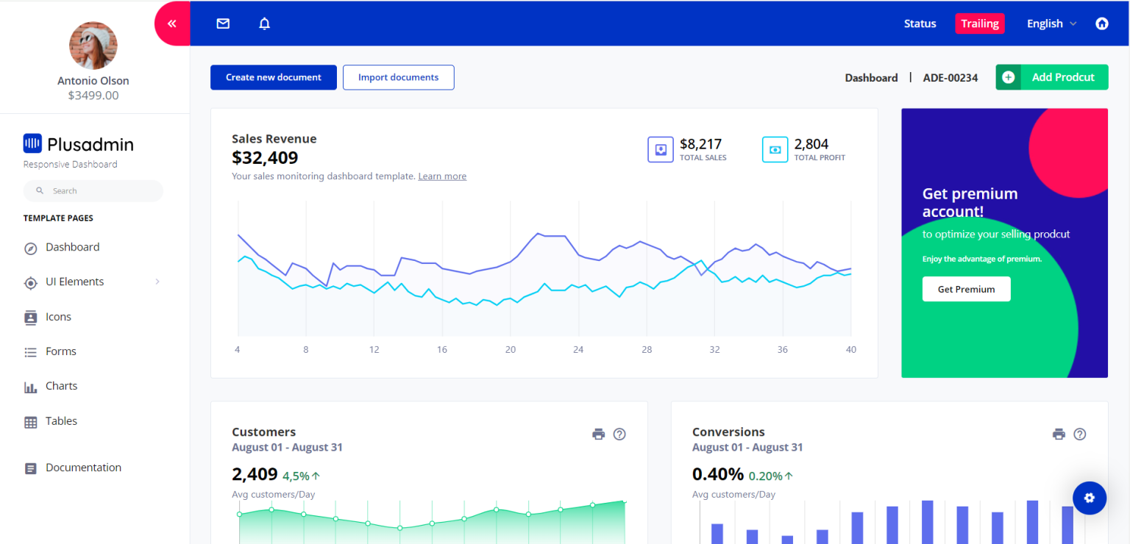The width and height of the screenshot is (1130, 544).
Task: Toggle the Trailing status indicator
Action: 979,23
